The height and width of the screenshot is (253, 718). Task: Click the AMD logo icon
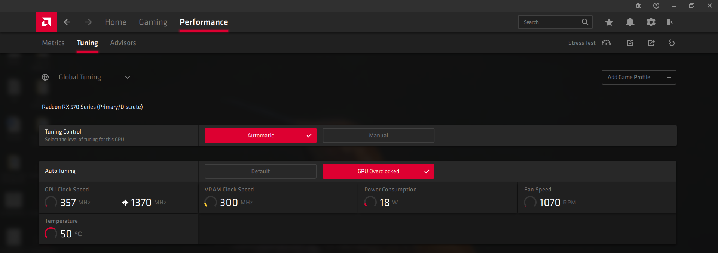click(46, 22)
